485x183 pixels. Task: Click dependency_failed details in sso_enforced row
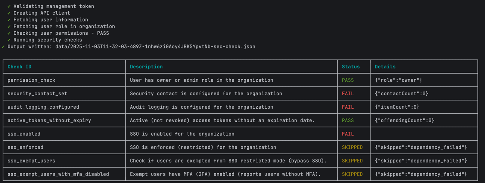point(421,148)
